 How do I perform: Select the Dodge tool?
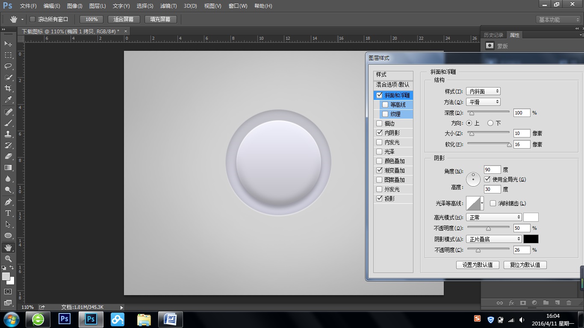(x=8, y=190)
